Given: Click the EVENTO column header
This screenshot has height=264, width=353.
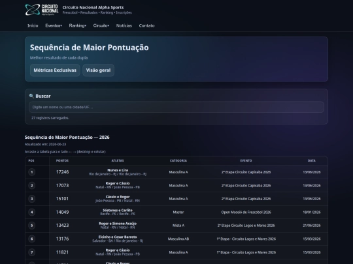Looking at the screenshot, I should click(246, 160).
